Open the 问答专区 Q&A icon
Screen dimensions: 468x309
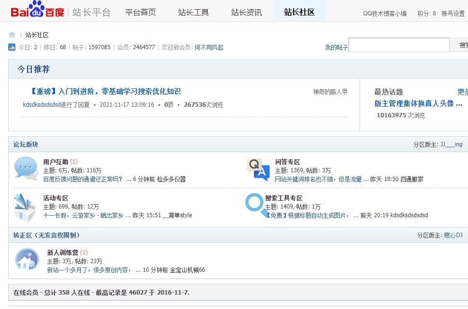click(x=258, y=169)
